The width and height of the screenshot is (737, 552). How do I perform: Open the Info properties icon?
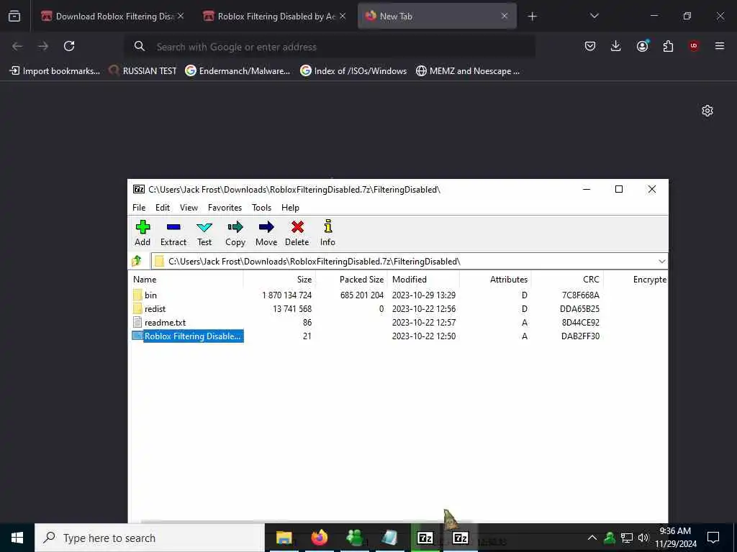coord(327,233)
